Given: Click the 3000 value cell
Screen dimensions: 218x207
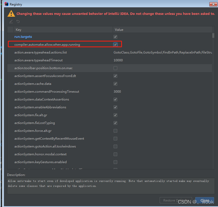Looking at the screenshot, I should pyautogui.click(x=117, y=92).
